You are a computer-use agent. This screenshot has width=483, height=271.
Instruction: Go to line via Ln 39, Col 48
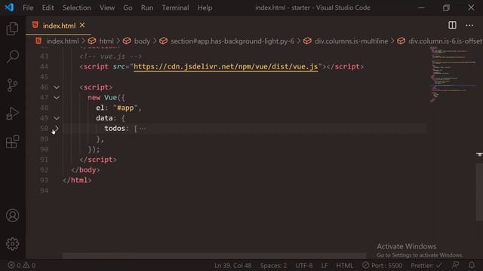pos(233,265)
